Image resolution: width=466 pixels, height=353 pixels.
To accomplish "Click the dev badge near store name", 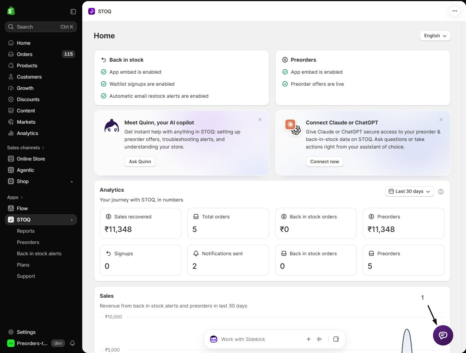I will [58, 343].
